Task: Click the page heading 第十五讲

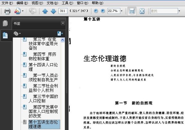Action: coord(92,19)
